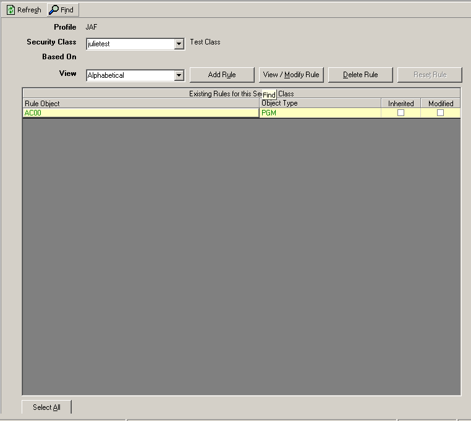The image size is (471, 421).
Task: Click the Test Class description text
Action: 205,42
